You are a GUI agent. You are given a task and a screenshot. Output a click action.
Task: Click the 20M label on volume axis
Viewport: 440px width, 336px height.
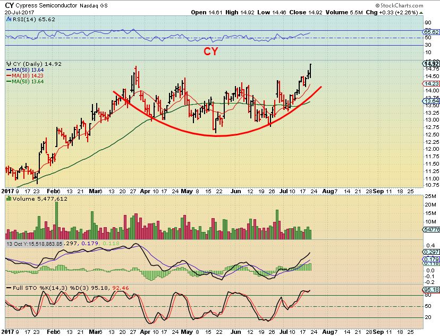coord(431,205)
